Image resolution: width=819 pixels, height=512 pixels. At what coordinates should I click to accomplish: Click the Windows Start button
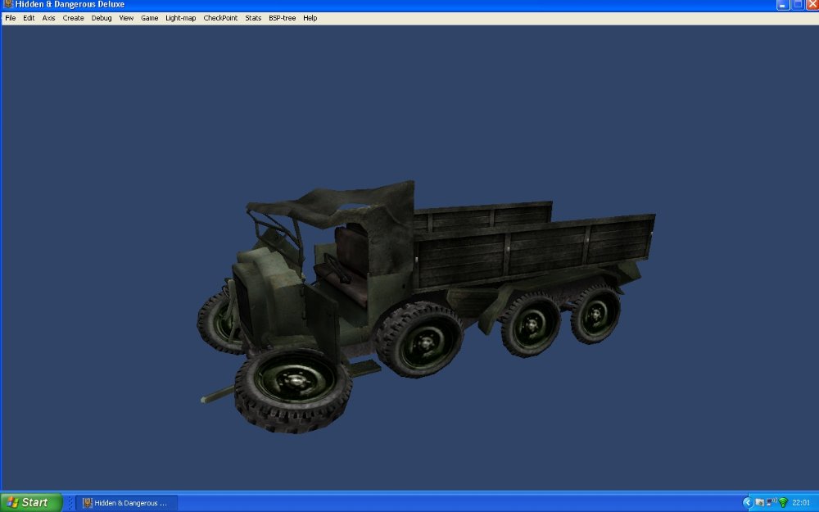pyautogui.click(x=31, y=503)
